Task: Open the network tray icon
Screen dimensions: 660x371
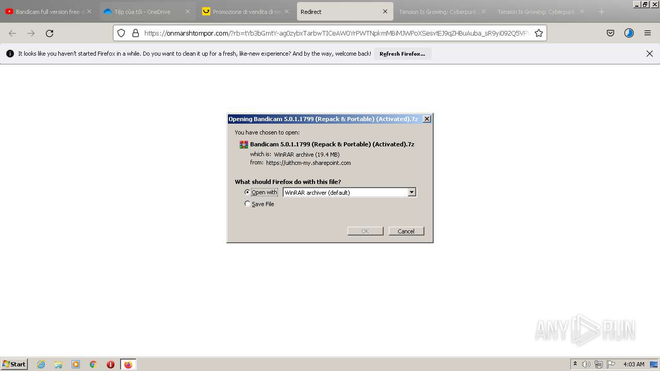Action: tap(599, 364)
